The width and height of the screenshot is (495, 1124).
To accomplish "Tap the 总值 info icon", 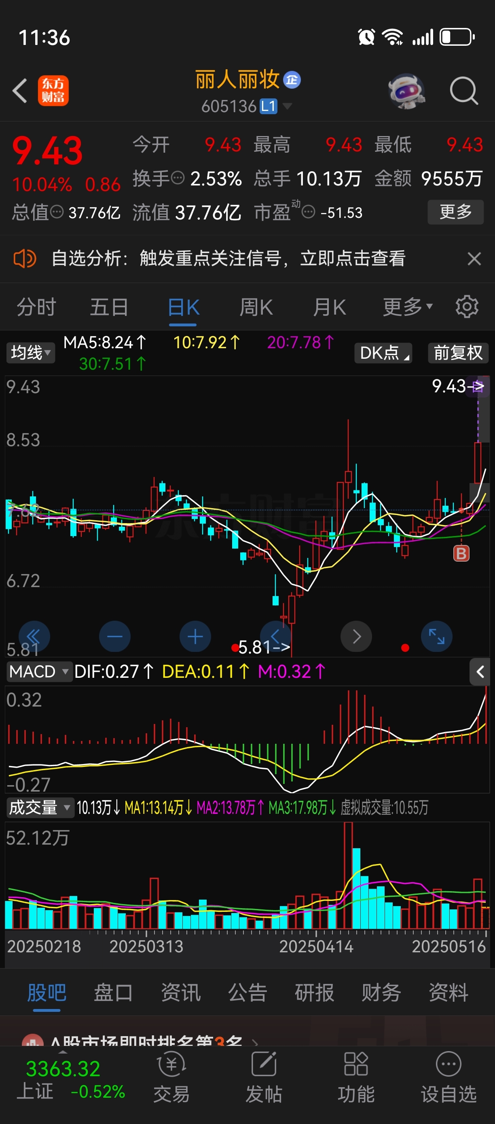I will point(57,213).
